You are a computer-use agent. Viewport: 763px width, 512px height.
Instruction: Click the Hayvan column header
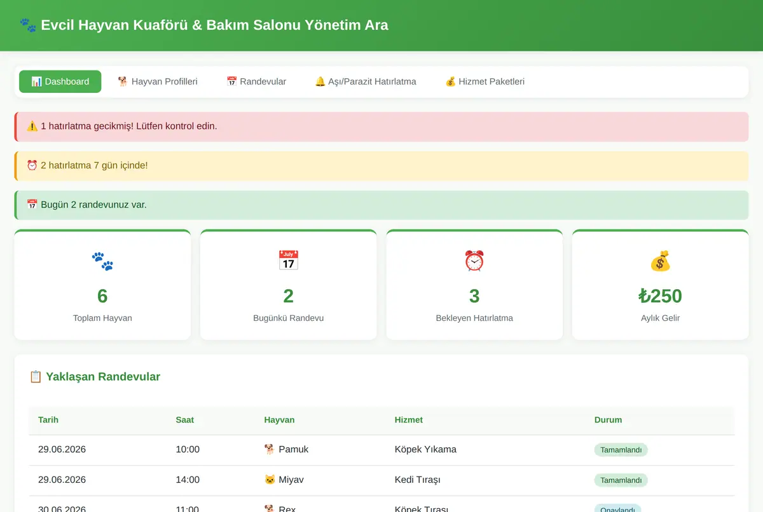(279, 420)
